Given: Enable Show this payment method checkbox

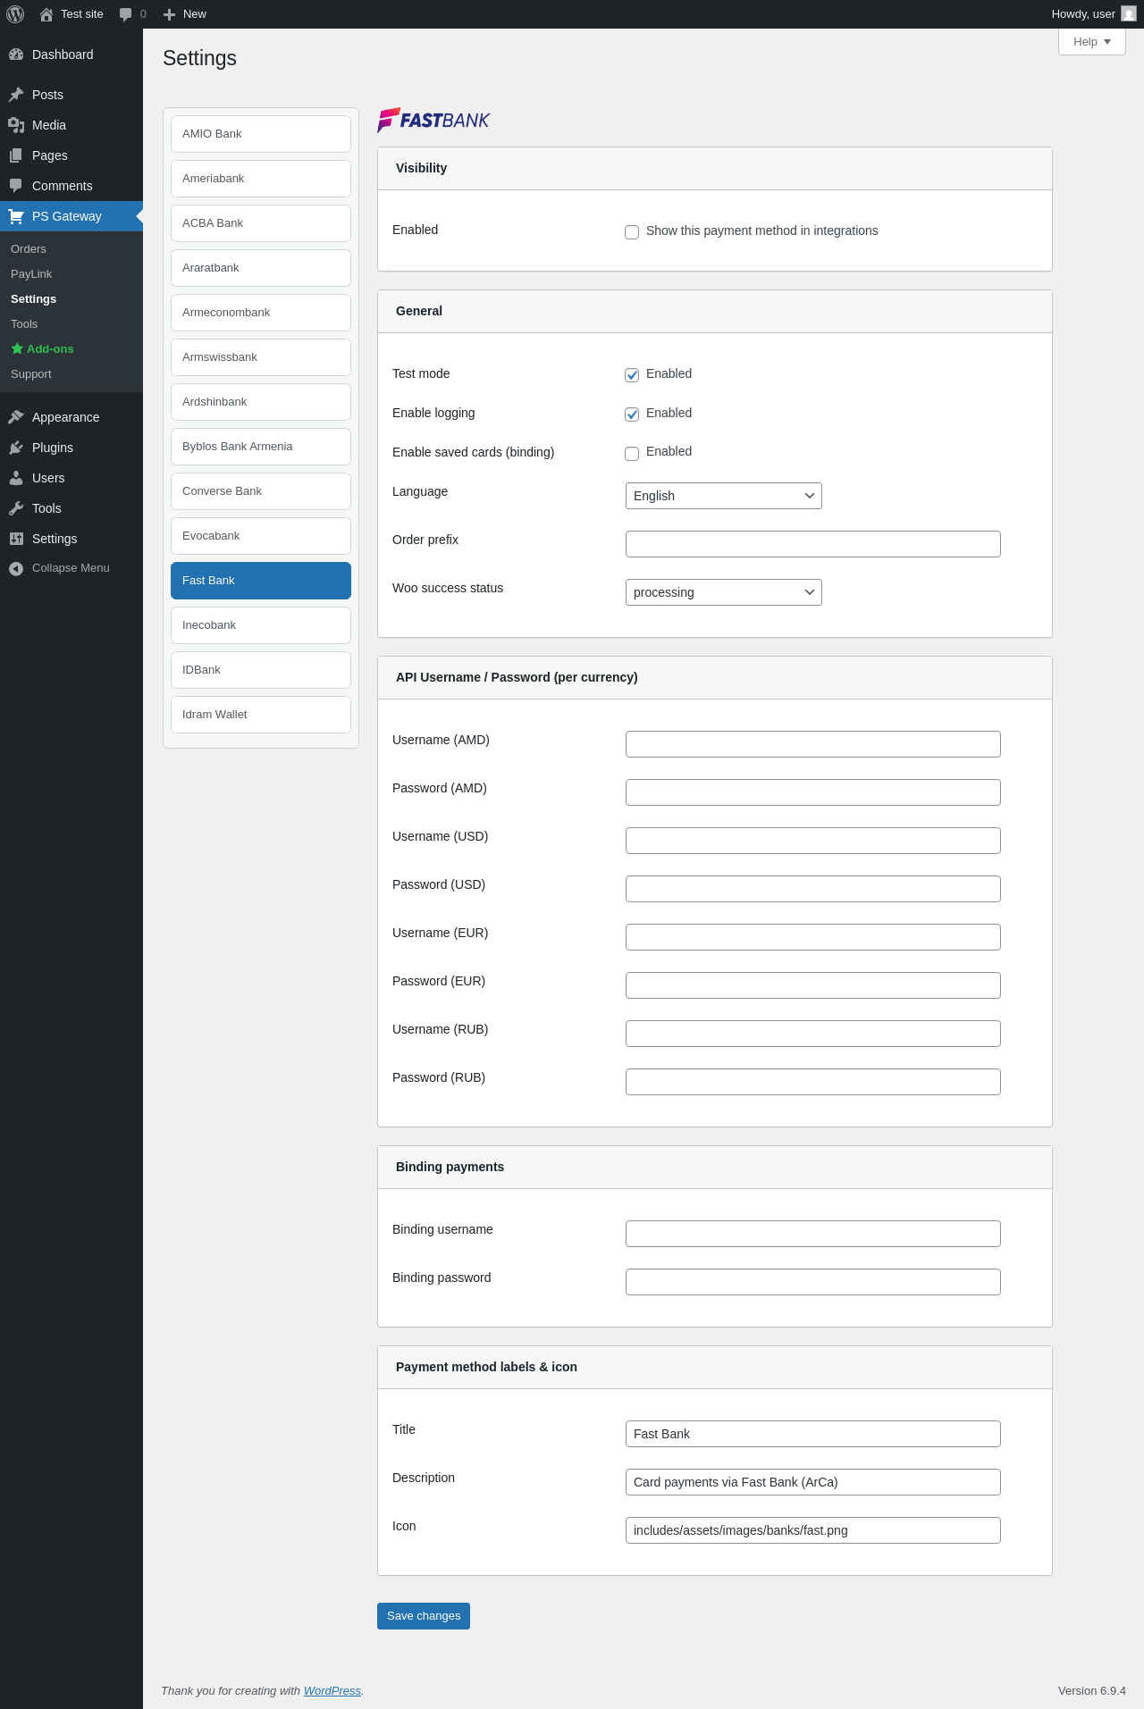Looking at the screenshot, I should click(x=632, y=232).
